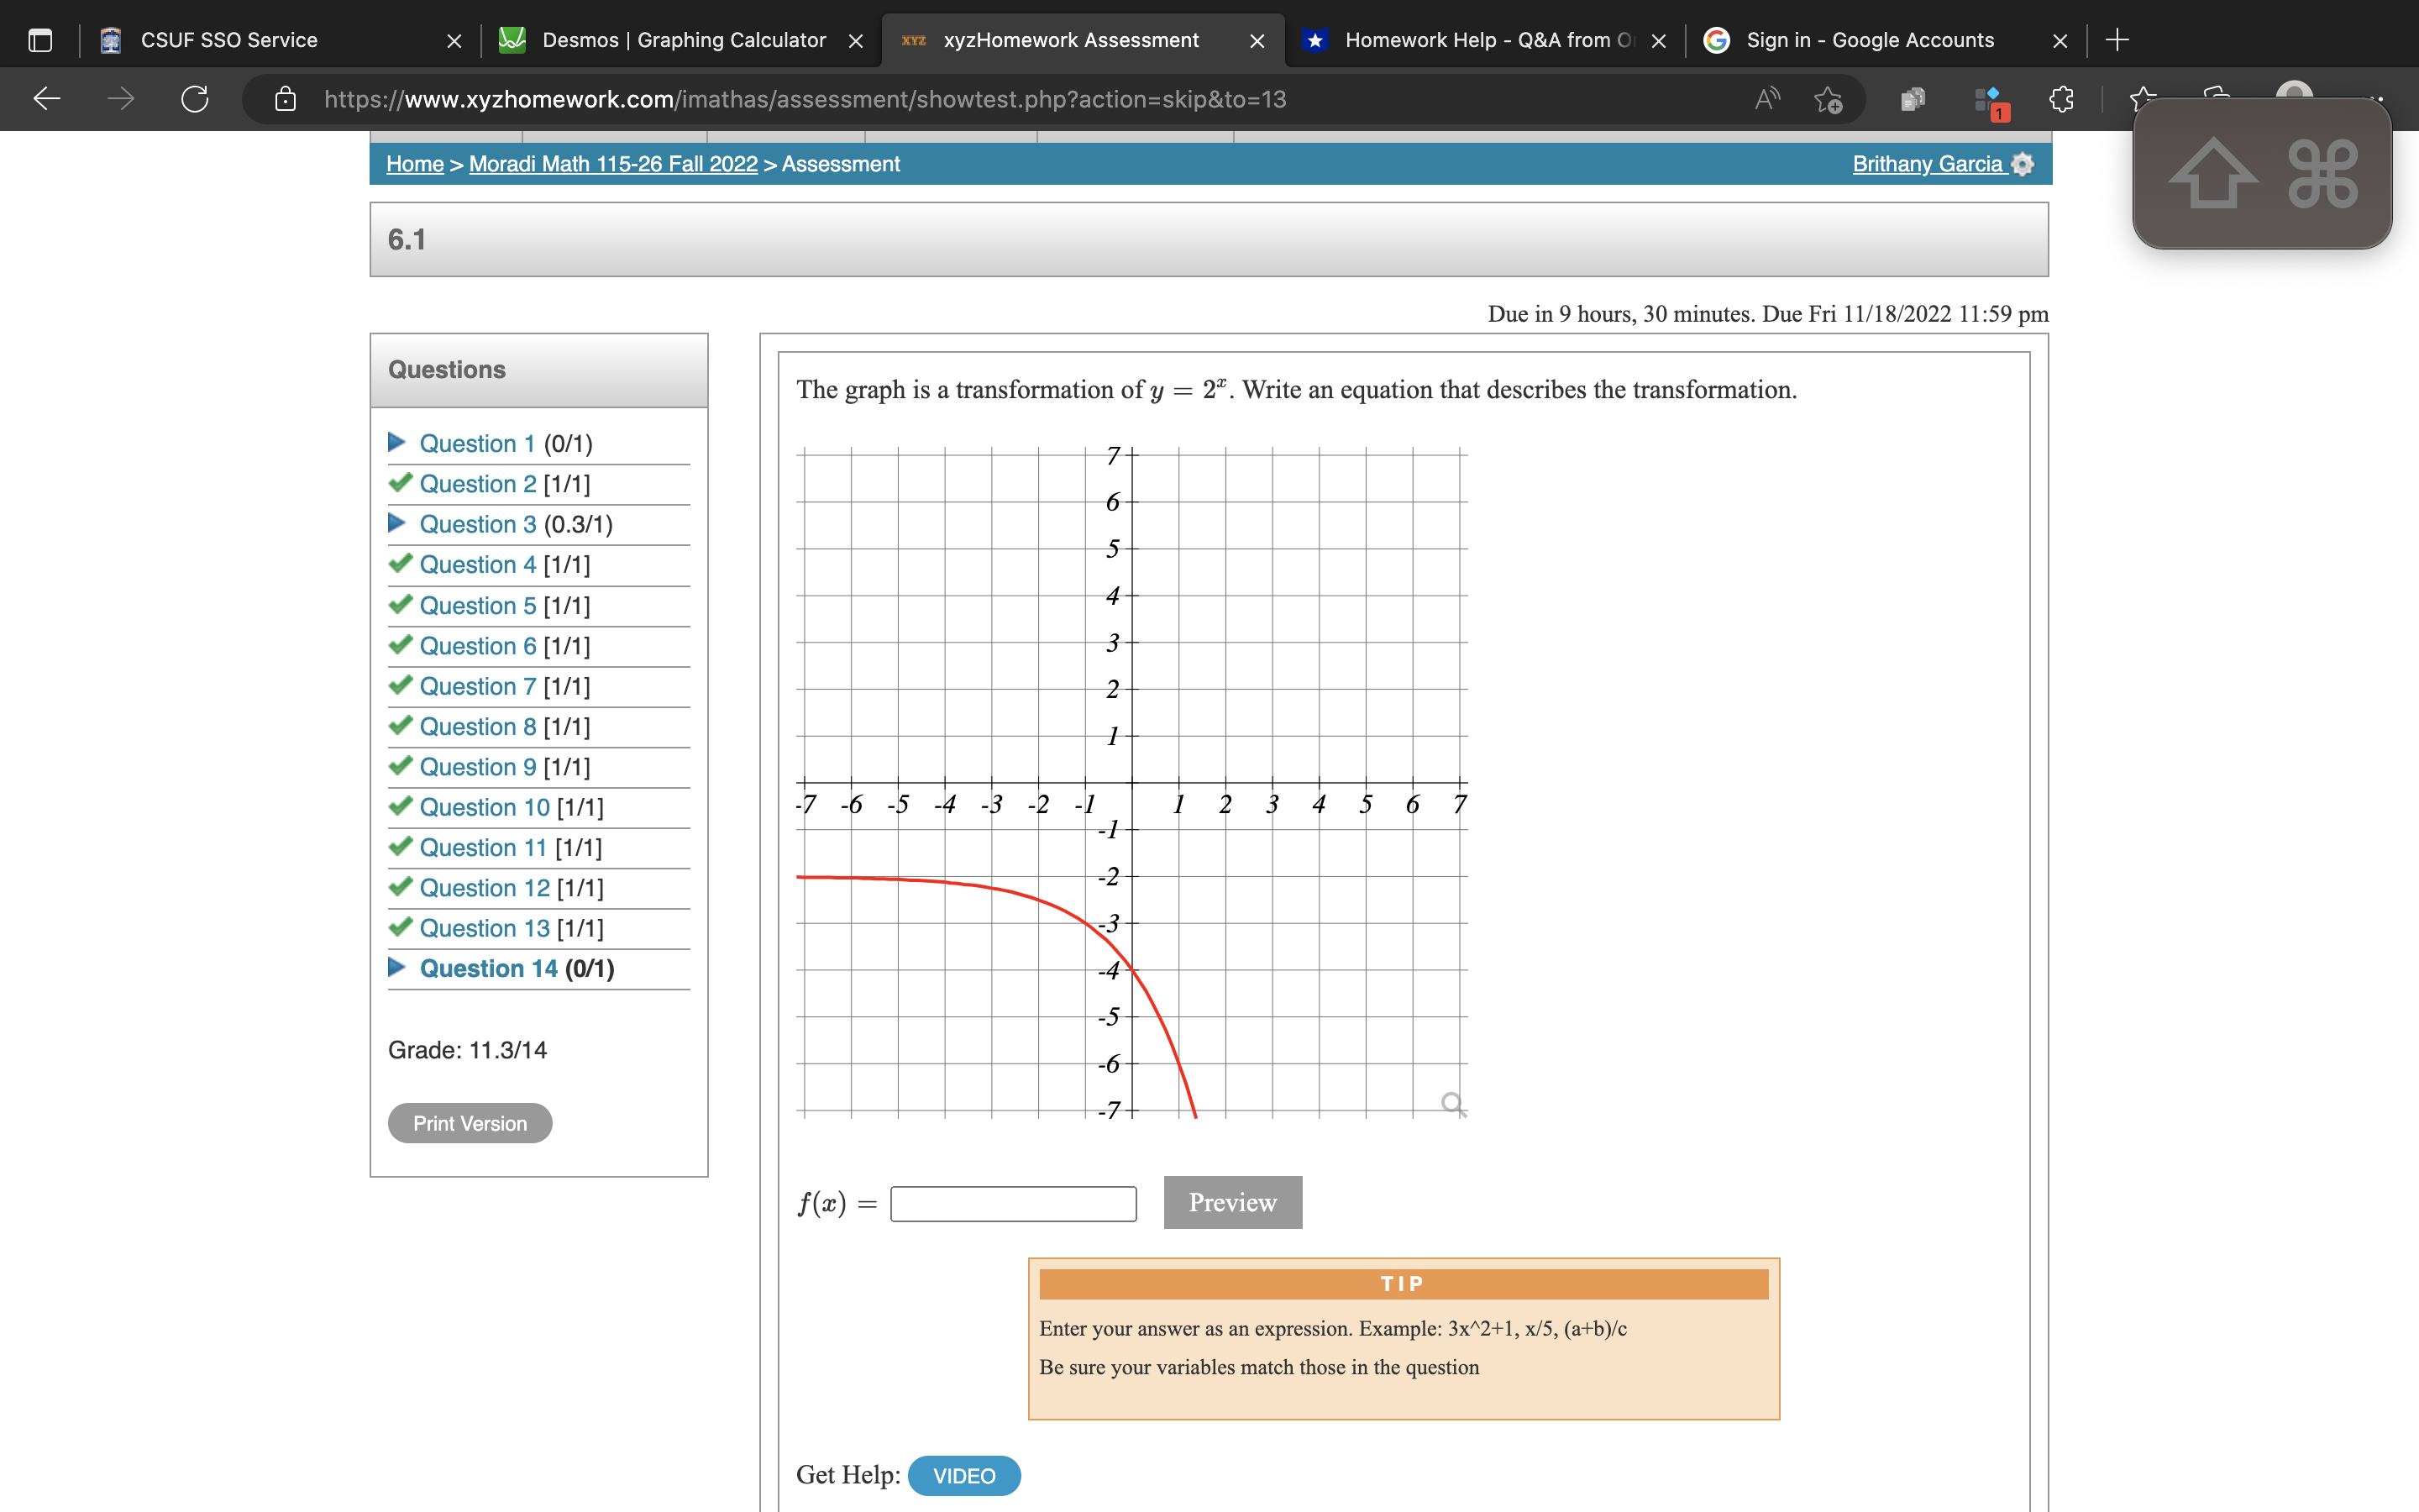Image resolution: width=2419 pixels, height=1512 pixels.
Task: Add this page to favorites
Action: [1829, 101]
